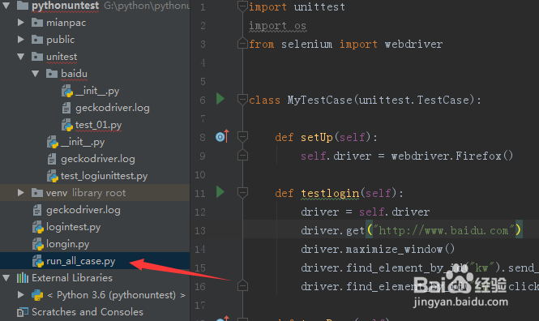Click line number 13 in the gutter

click(200, 230)
